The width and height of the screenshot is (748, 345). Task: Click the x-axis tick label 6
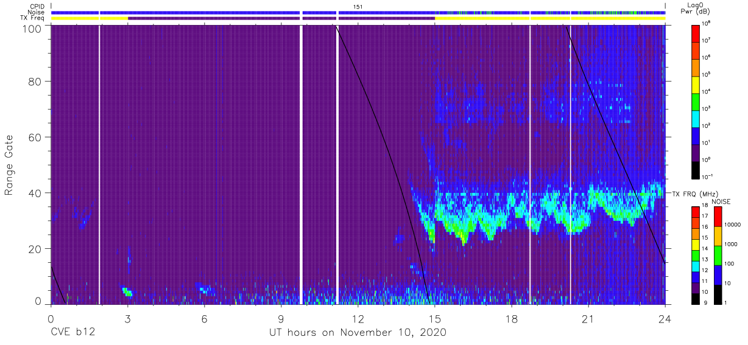205,318
